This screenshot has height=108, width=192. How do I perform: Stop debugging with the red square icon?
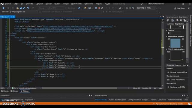click(99, 8)
